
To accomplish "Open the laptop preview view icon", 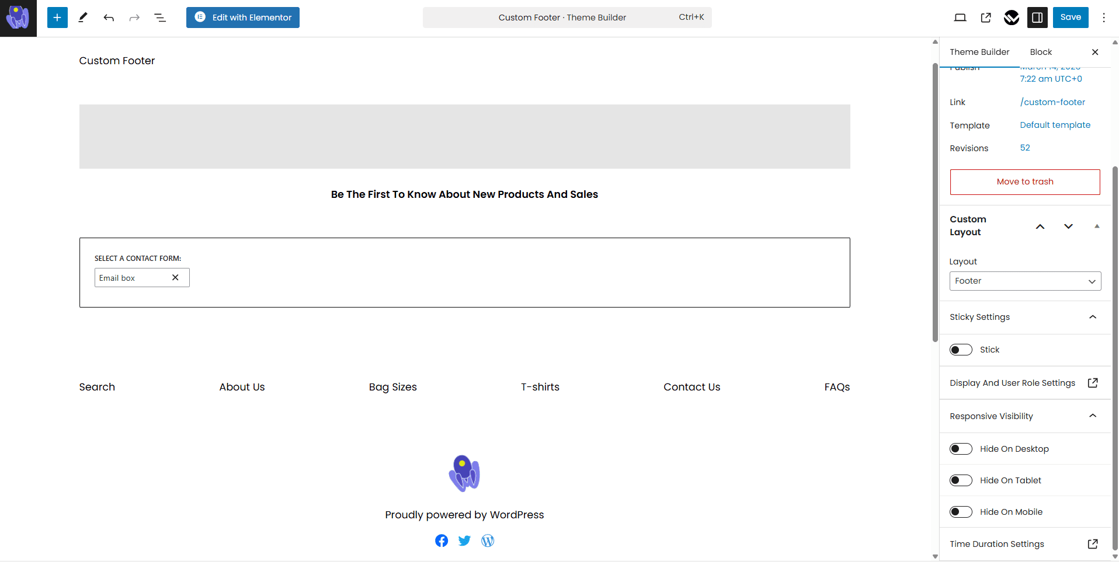I will coord(960,18).
